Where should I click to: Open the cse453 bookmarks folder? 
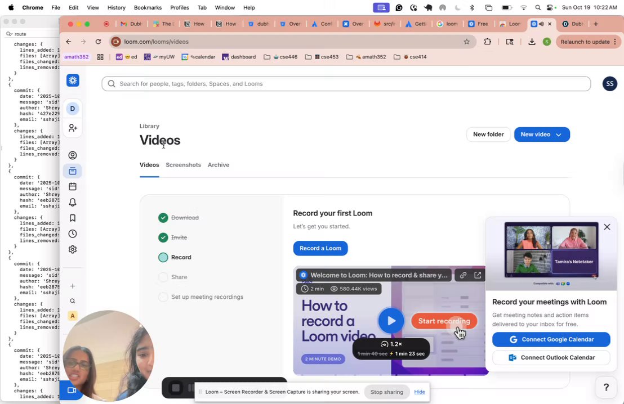tap(322, 57)
